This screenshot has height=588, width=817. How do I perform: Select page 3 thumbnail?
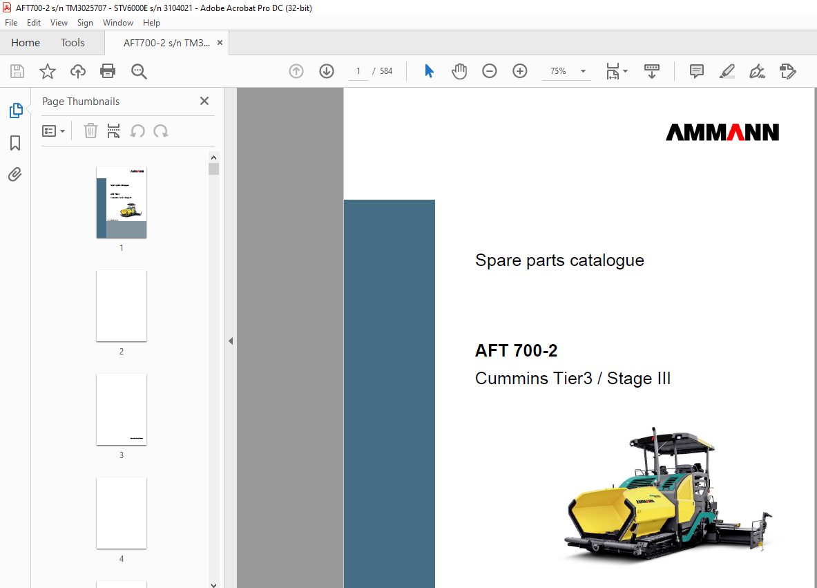tap(122, 409)
